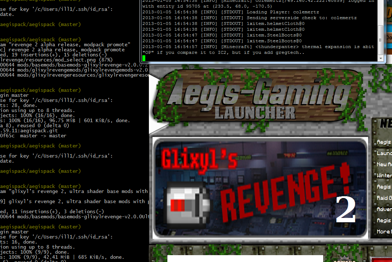The image size is (392, 262).
Task: Click the News panel header
Action: (385, 124)
